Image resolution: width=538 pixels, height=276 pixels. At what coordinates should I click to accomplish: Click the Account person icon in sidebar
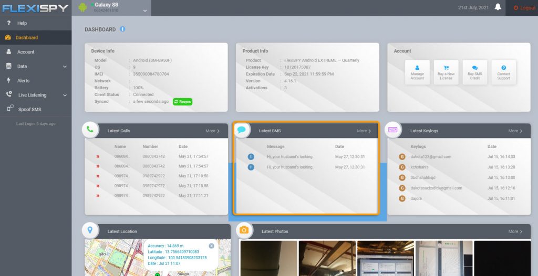coord(8,51)
